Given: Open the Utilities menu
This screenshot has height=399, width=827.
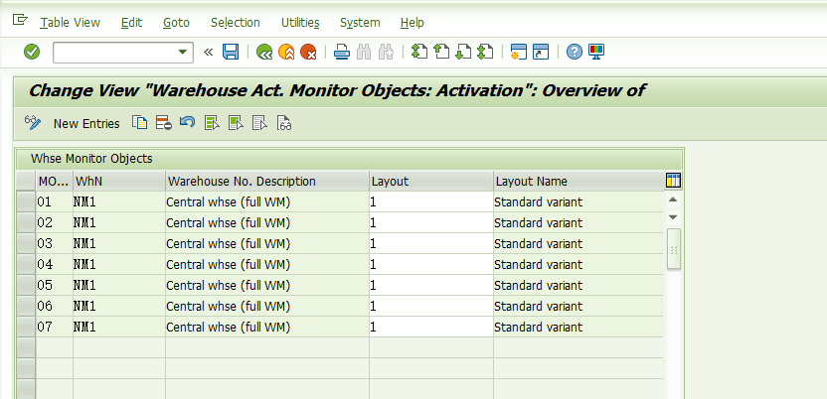Looking at the screenshot, I should (x=300, y=23).
